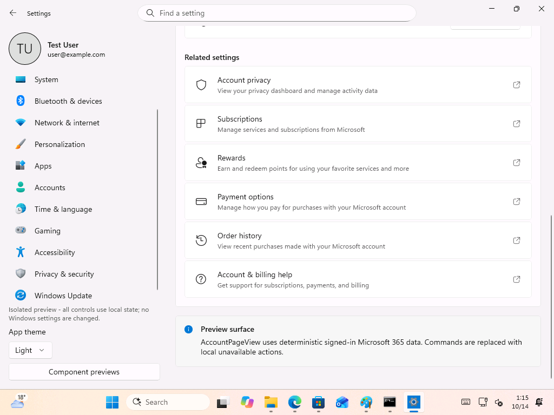The image size is (554, 415).
Task: Click the Privacy & security shield icon
Action: [21, 273]
